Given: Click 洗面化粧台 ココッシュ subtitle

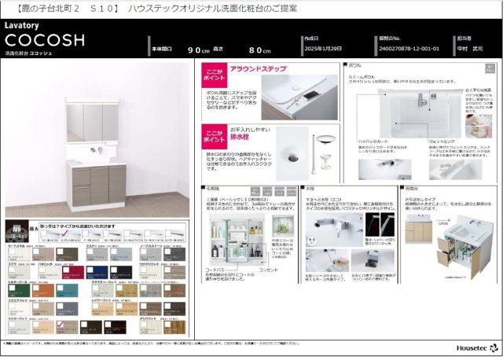Looking at the screenshot, I should point(28,53).
